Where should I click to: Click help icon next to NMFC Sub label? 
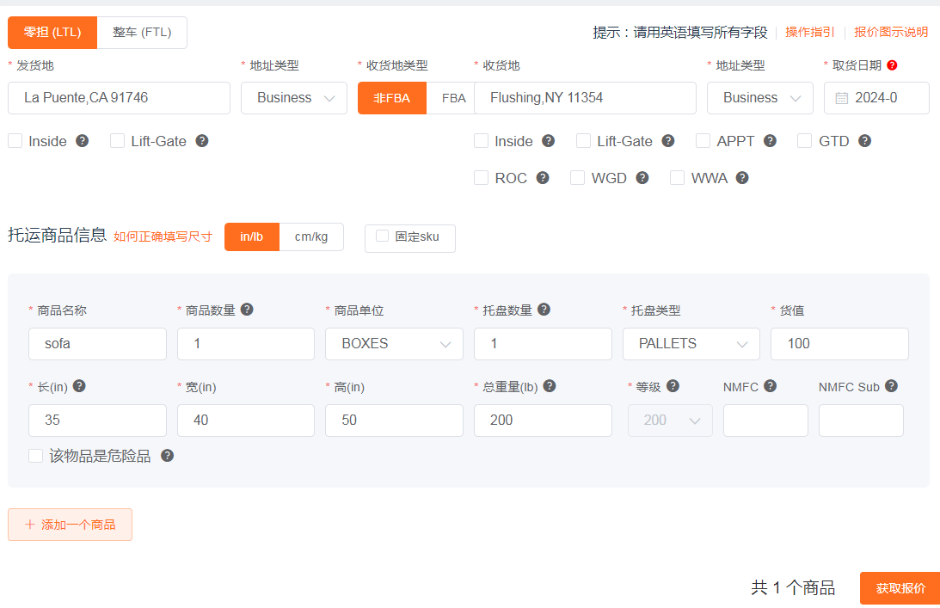[x=891, y=386]
